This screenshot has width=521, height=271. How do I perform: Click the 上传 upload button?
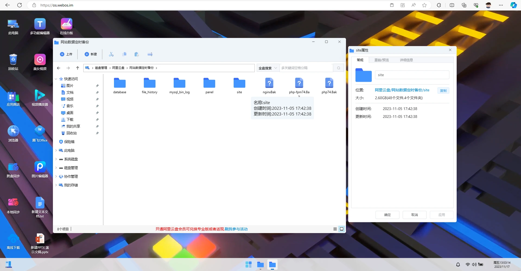[x=66, y=54]
